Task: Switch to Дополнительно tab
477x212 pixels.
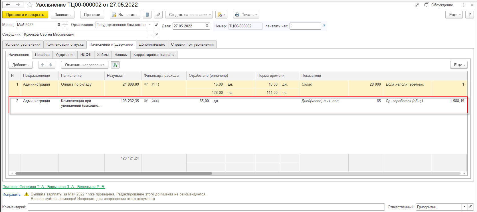Action: tap(152, 44)
